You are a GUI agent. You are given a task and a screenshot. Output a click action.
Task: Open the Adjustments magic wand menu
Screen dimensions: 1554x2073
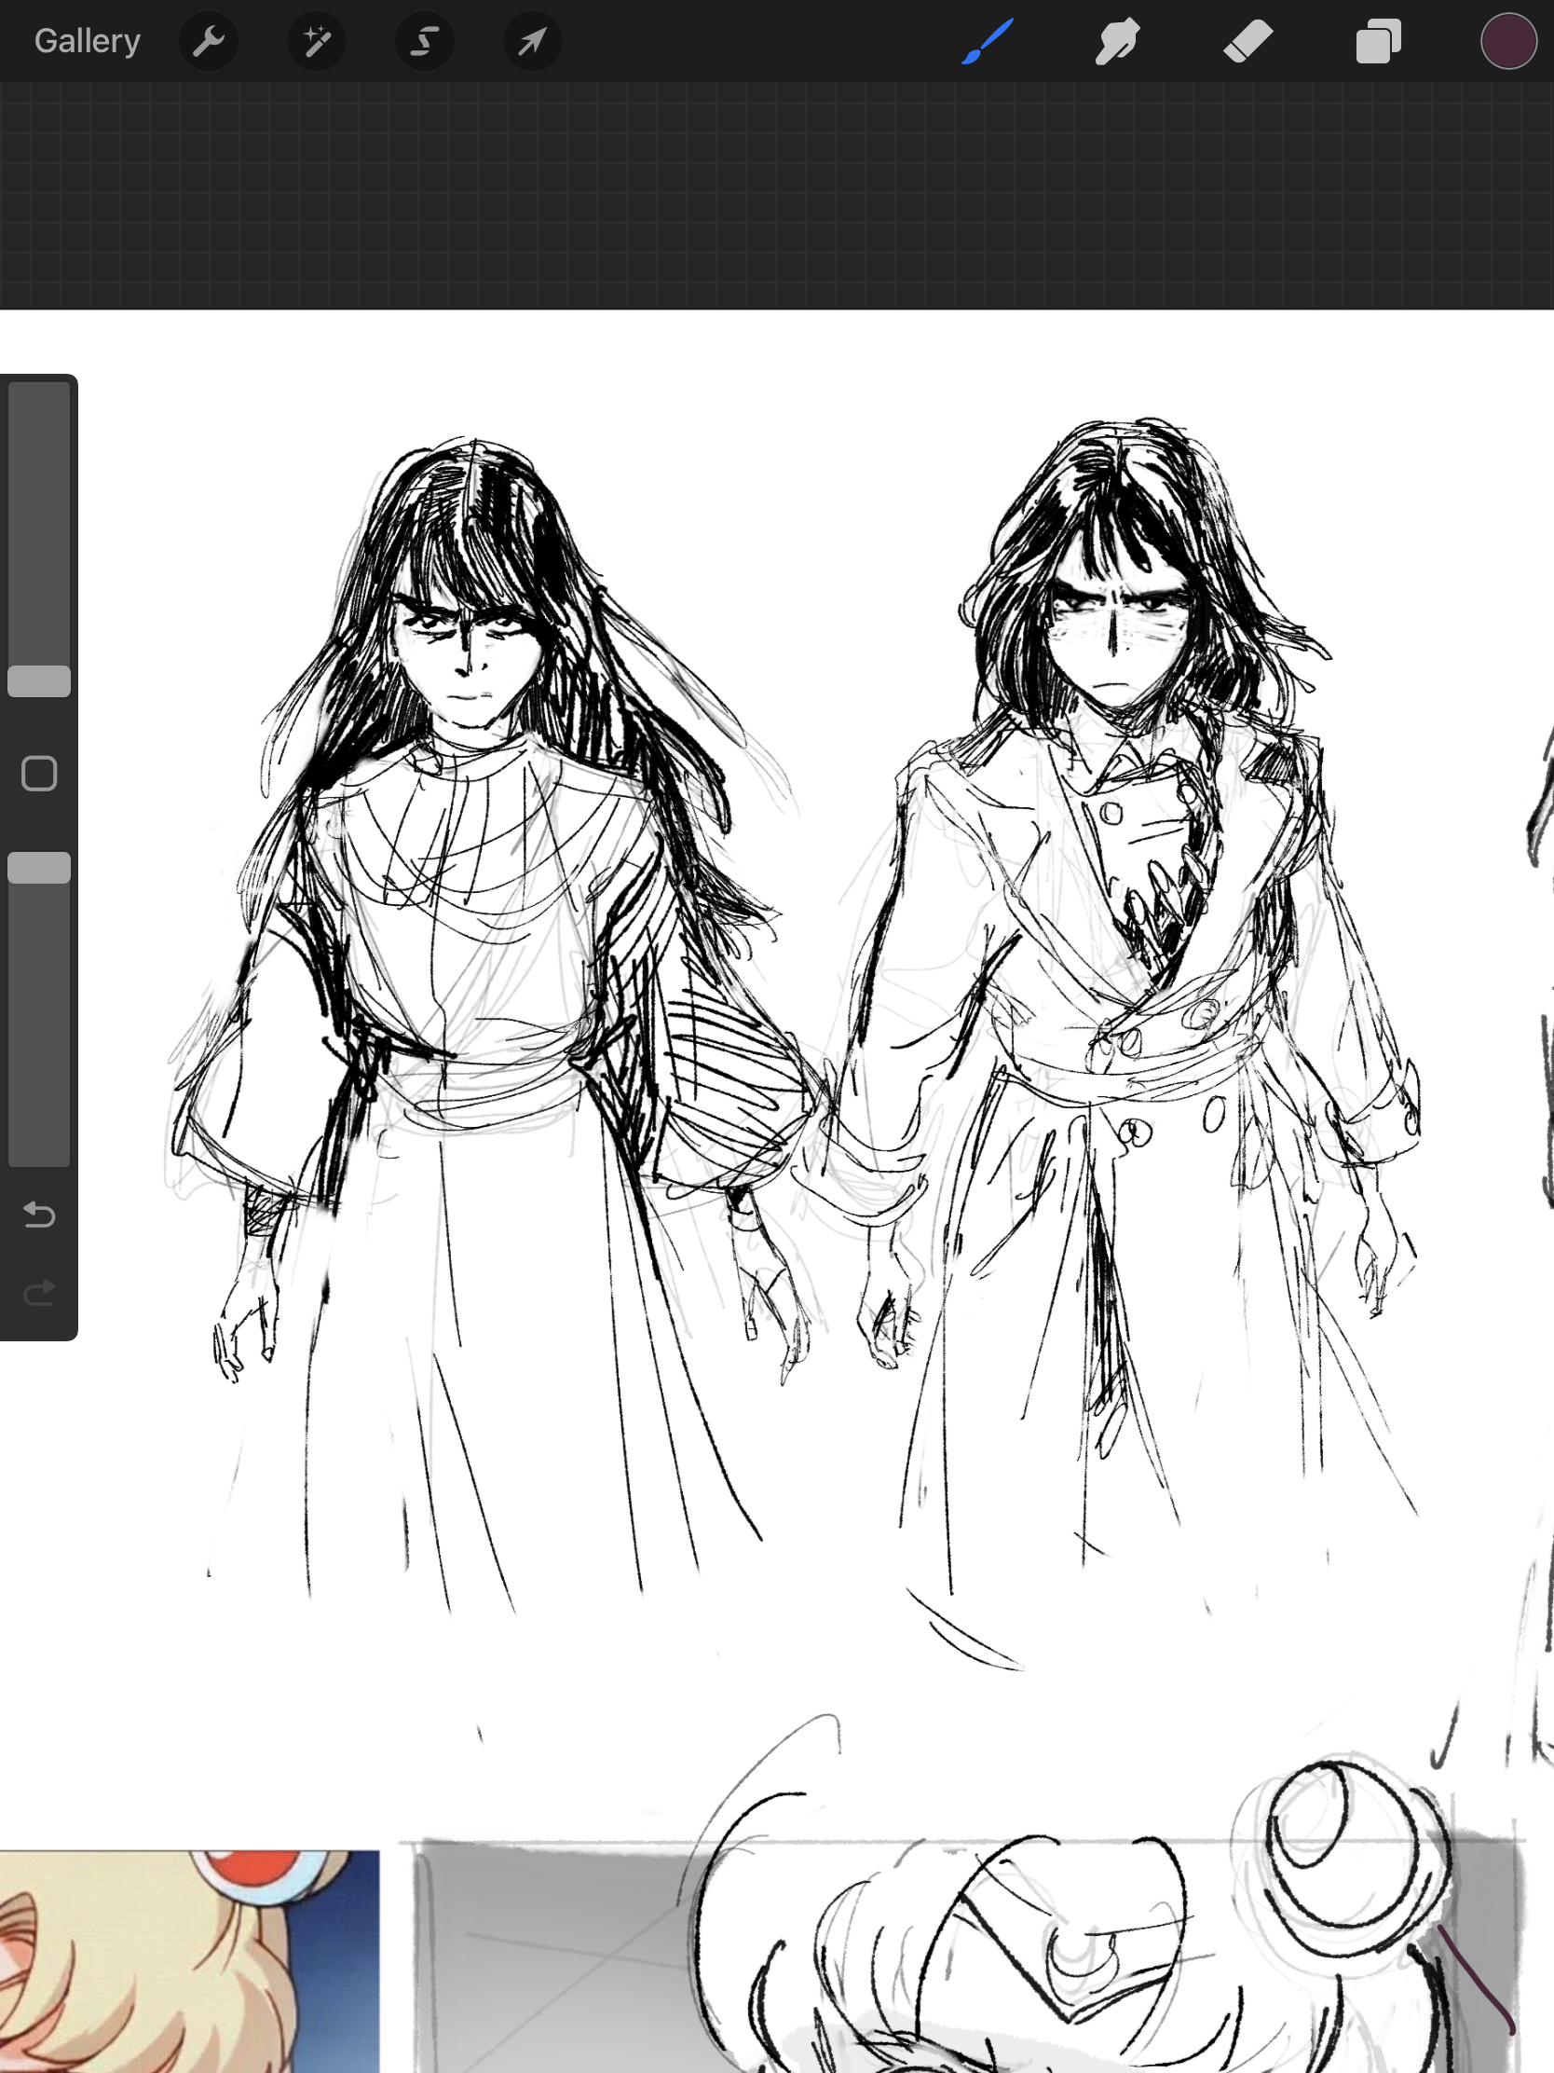pyautogui.click(x=317, y=41)
